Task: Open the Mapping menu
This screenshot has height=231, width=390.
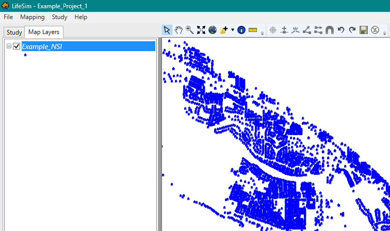Action: [32, 17]
